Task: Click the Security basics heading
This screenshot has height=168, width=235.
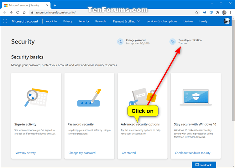Action: point(27,57)
